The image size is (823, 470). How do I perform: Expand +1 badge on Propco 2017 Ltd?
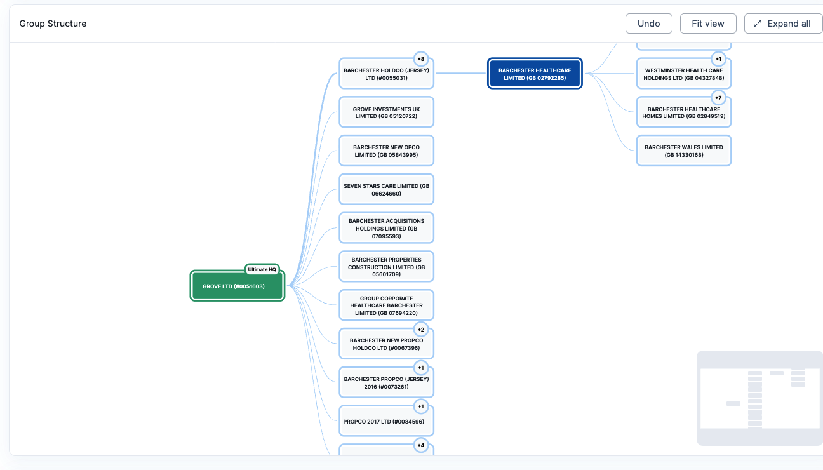click(420, 406)
